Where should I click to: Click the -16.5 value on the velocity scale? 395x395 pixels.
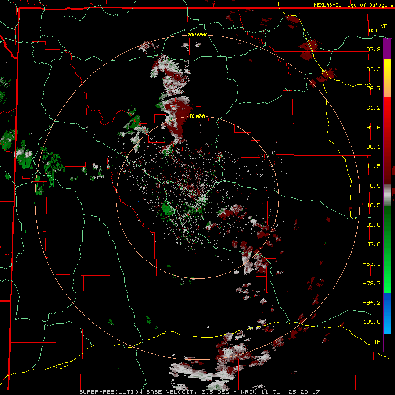(372, 205)
